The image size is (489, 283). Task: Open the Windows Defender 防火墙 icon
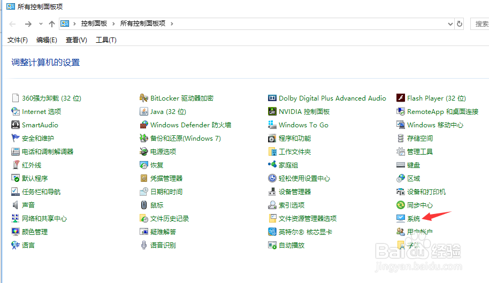point(144,125)
